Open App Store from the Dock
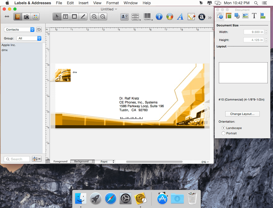Viewport: 273px width, 208px height. pos(162,199)
